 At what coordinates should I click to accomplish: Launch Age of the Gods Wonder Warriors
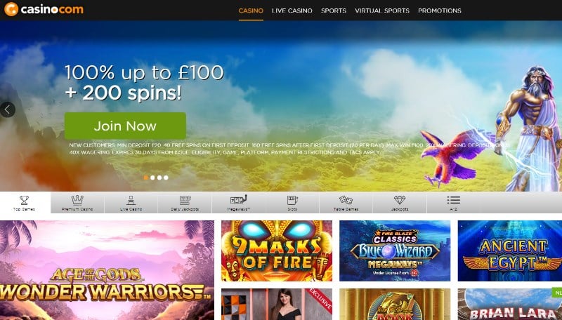(x=107, y=270)
